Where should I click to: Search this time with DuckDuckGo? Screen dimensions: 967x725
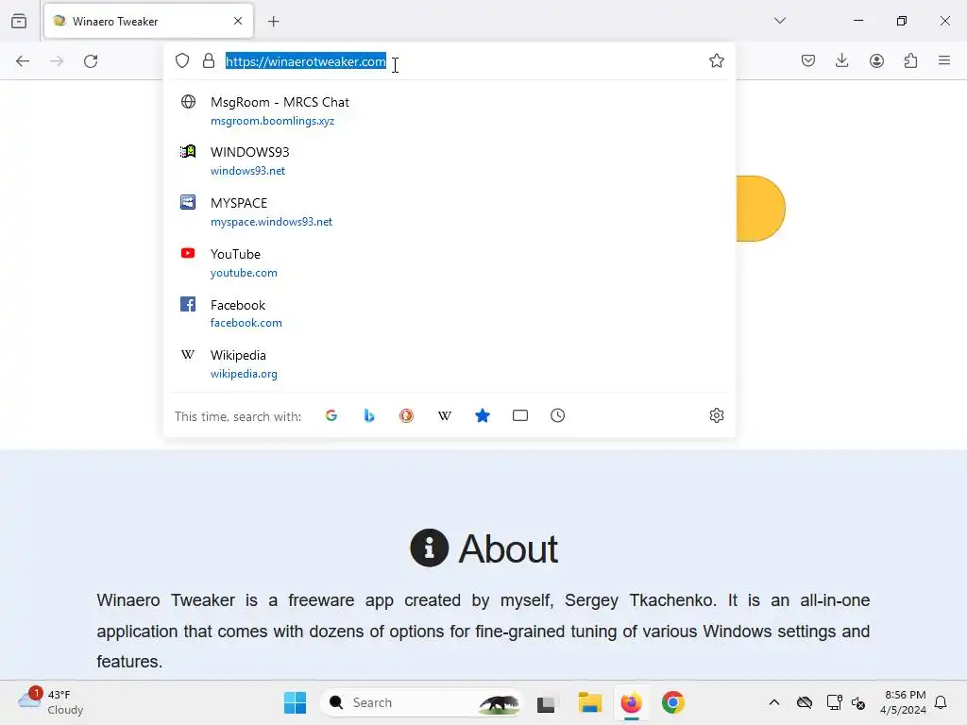(406, 415)
